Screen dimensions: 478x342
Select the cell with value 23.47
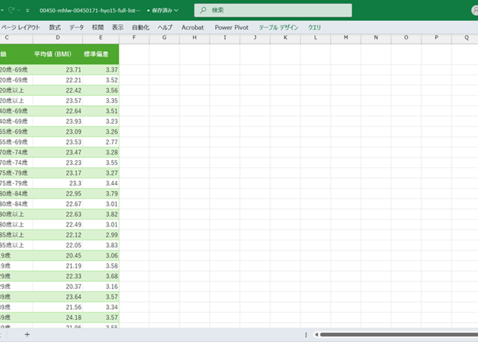(57, 152)
